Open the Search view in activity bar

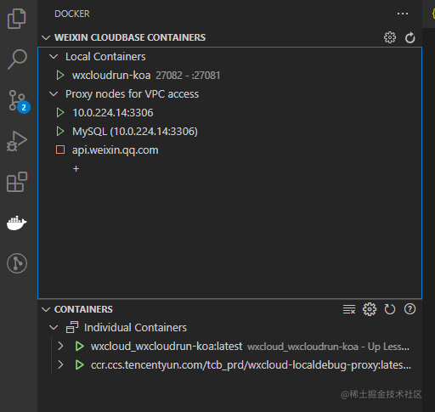(17, 59)
